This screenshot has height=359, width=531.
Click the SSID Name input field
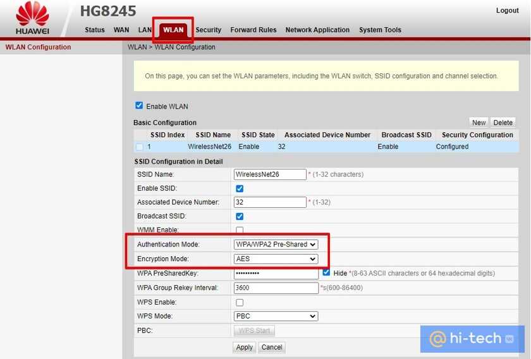pos(270,174)
